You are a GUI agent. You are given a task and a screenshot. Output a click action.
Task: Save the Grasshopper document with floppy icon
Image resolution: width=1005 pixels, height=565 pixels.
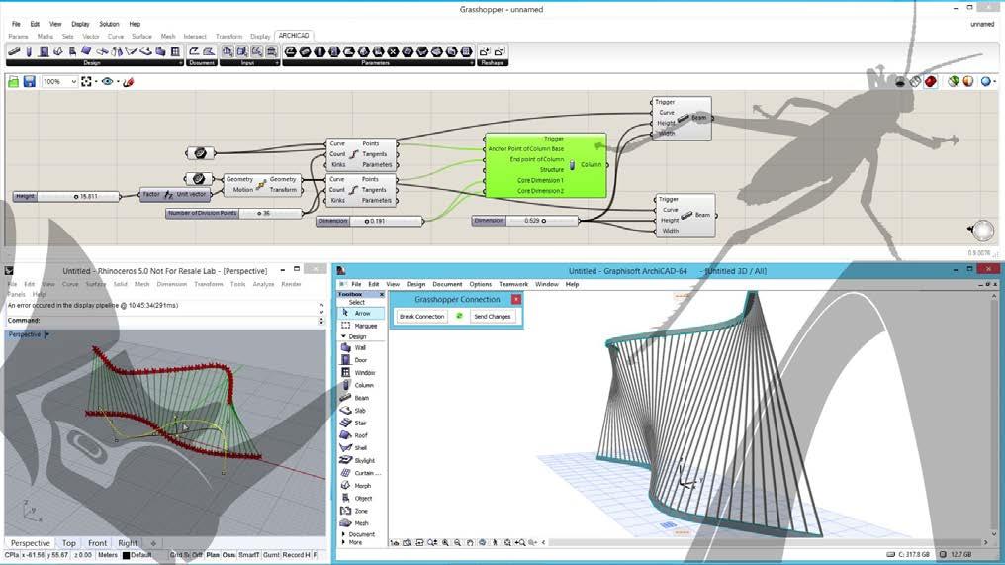tap(30, 81)
